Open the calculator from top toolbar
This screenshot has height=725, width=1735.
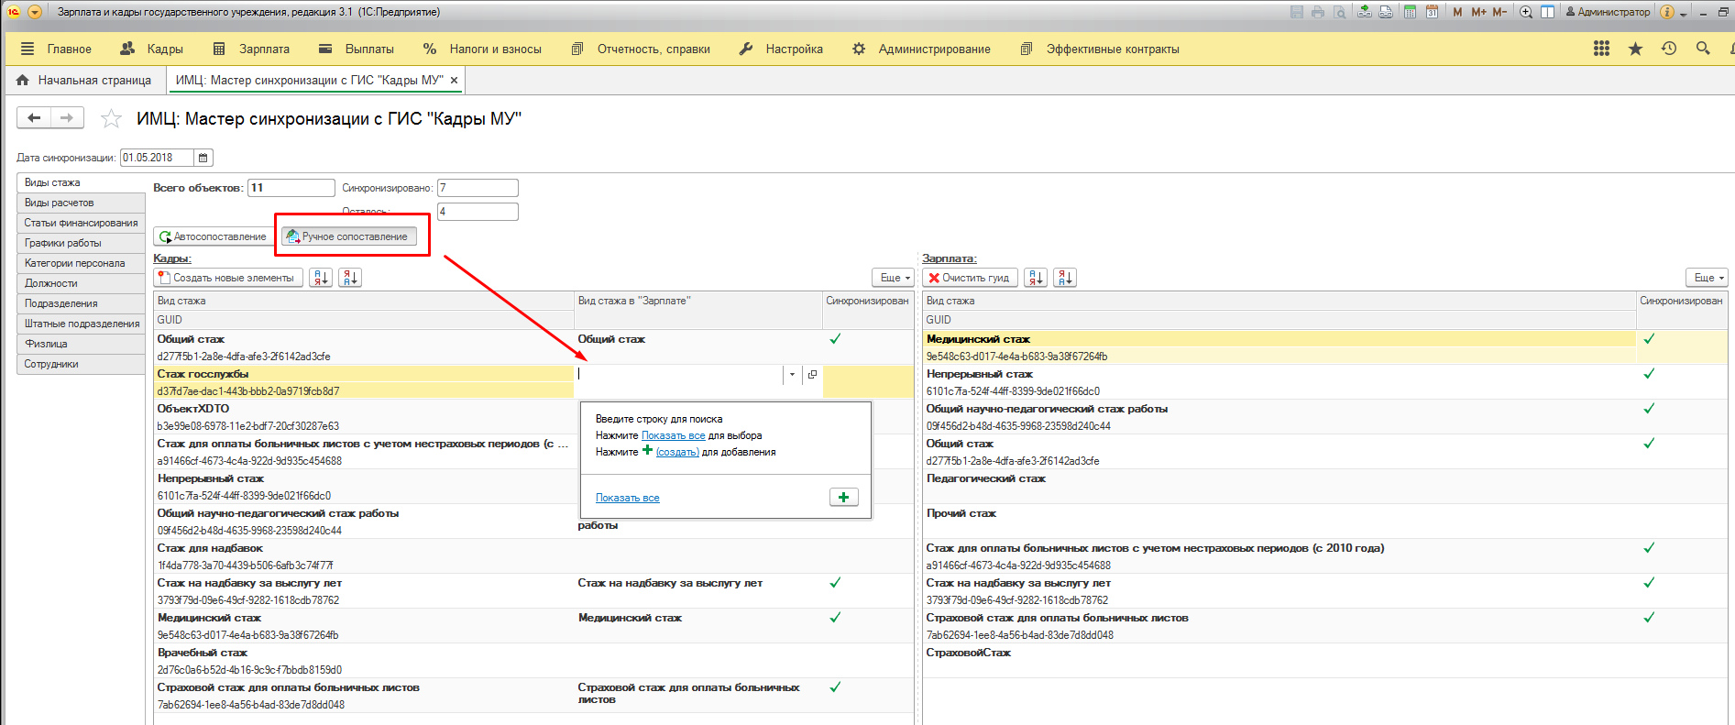(1410, 12)
